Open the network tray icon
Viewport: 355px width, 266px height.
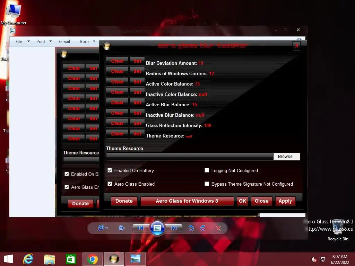[x=322, y=259]
